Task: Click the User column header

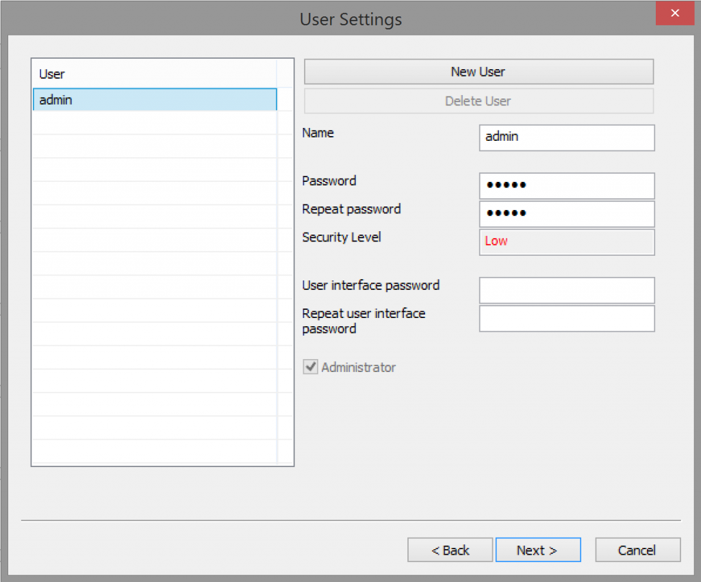Action: pos(153,74)
